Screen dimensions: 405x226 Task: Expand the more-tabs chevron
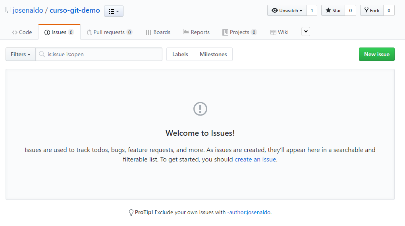[306, 32]
